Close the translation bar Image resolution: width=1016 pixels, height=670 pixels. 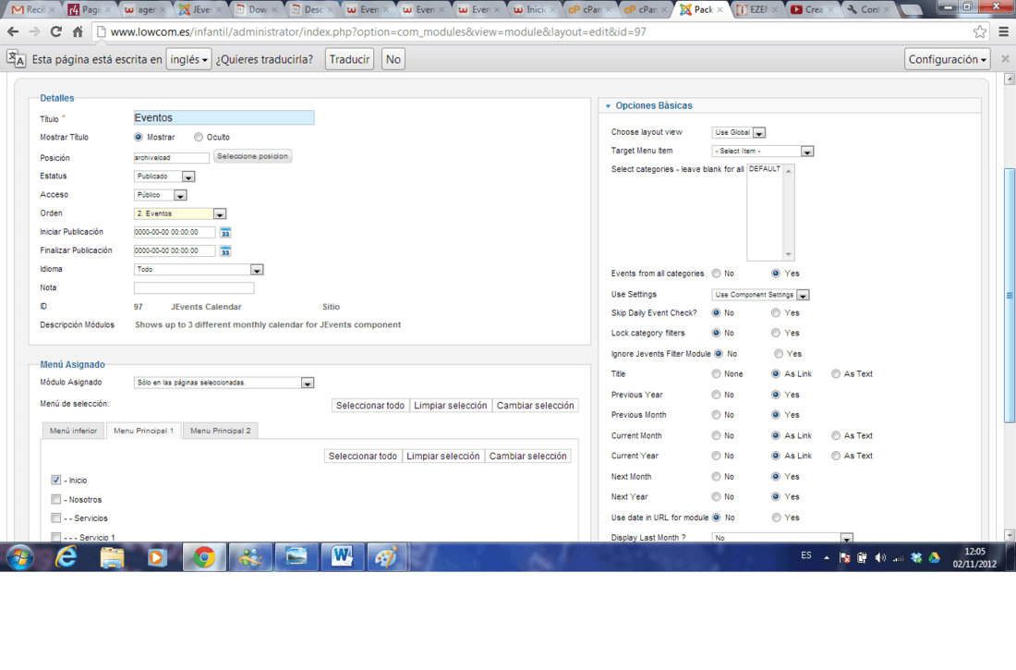1005,59
